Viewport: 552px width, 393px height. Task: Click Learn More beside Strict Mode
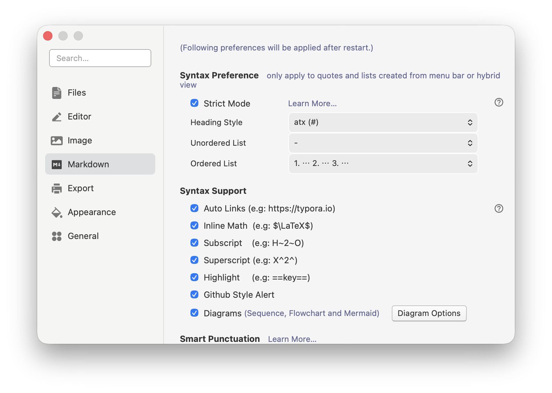[x=312, y=103]
